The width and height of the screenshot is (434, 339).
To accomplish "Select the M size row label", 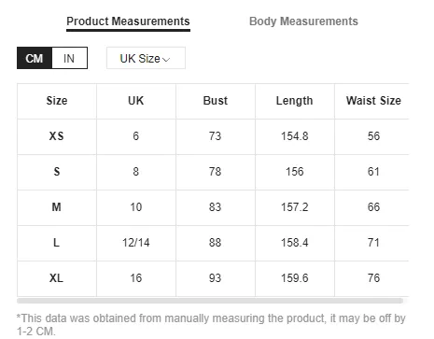I will pyautogui.click(x=57, y=207).
